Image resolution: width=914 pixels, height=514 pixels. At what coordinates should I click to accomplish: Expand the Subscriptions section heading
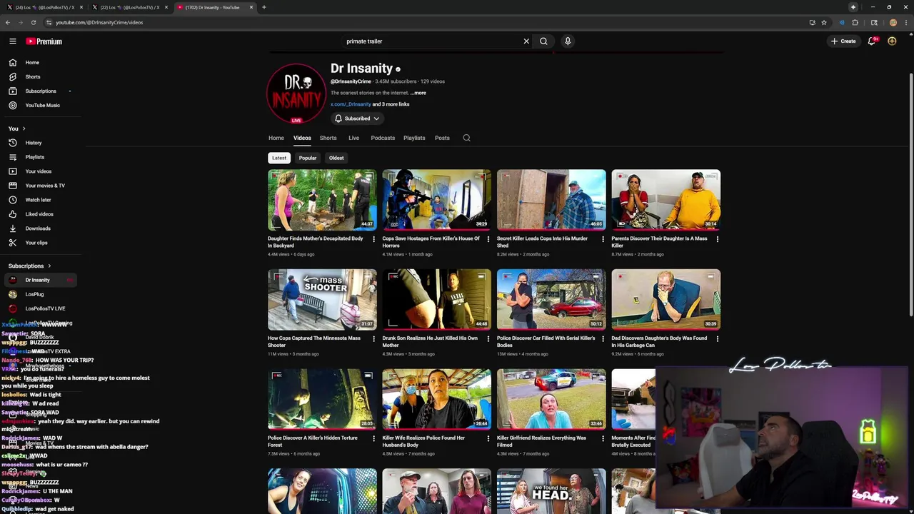pos(30,266)
